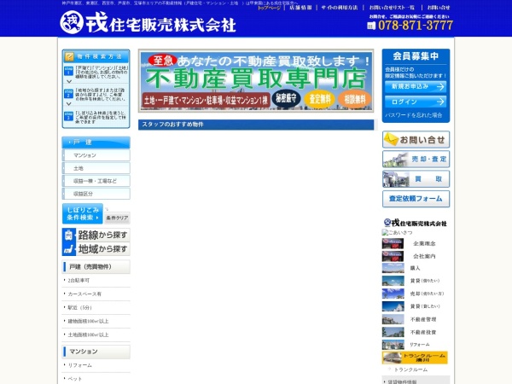512x384 pixels.
Task: Open the 賃貸(貸したい) link
Action: (x=425, y=306)
